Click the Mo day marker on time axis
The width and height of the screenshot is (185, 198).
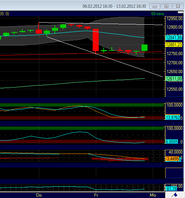[x=153, y=195]
